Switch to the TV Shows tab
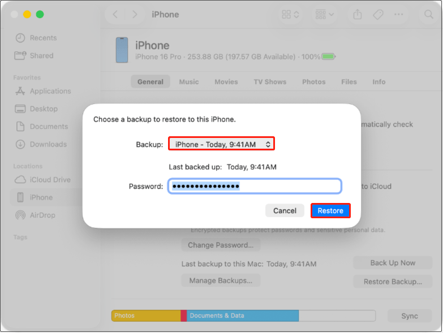443x333 pixels. [270, 82]
